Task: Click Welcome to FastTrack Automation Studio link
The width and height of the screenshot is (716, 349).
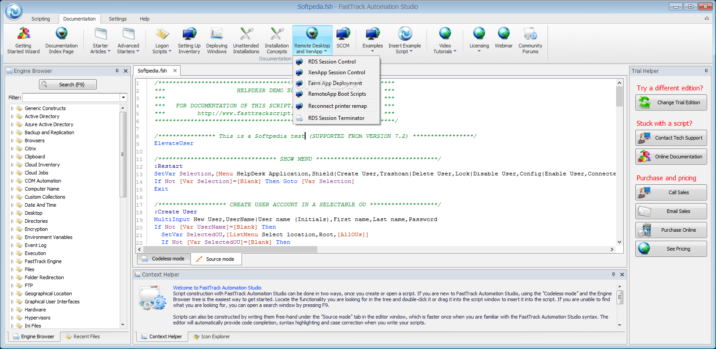Action: [x=217, y=288]
